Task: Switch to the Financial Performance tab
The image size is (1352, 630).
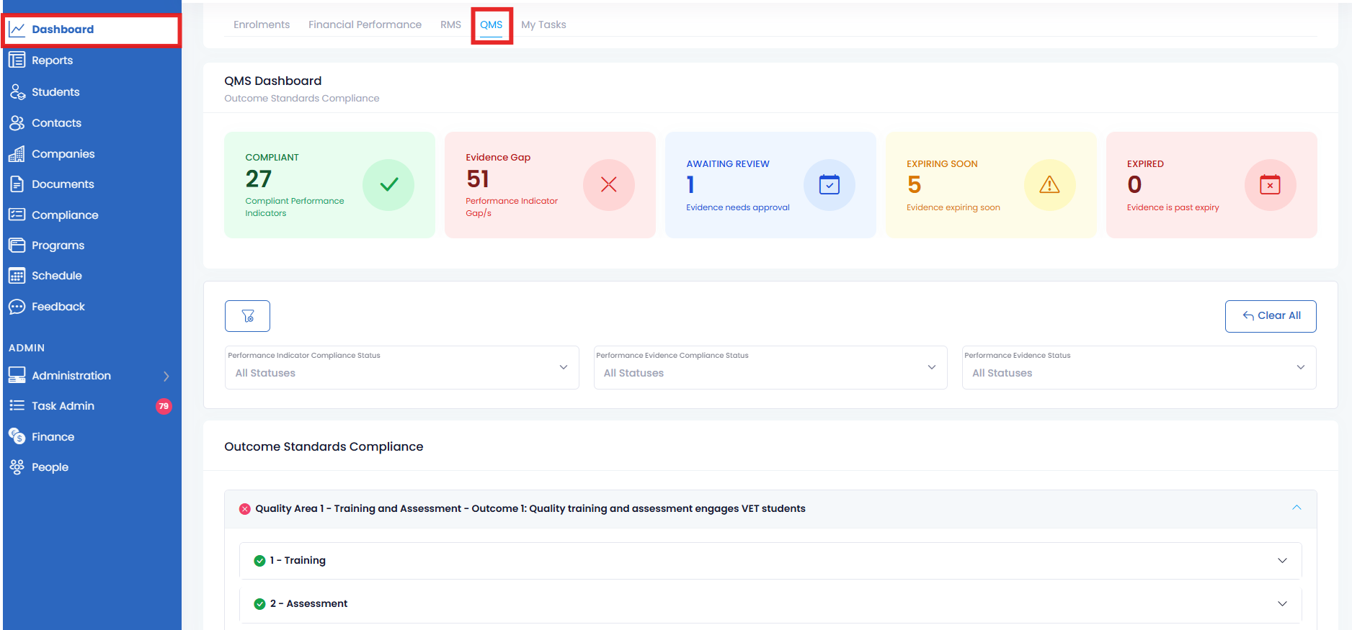Action: coord(365,24)
